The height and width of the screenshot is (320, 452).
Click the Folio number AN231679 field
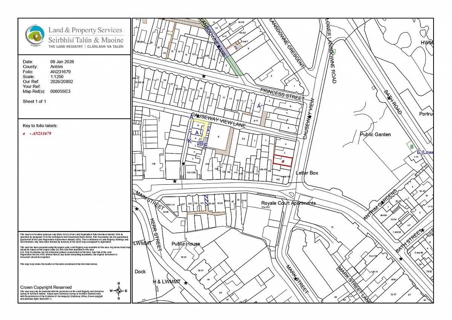[x=61, y=72]
